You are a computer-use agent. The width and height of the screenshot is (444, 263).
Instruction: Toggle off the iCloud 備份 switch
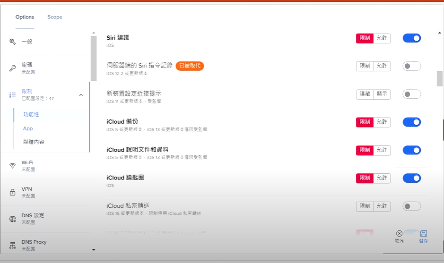tap(412, 122)
